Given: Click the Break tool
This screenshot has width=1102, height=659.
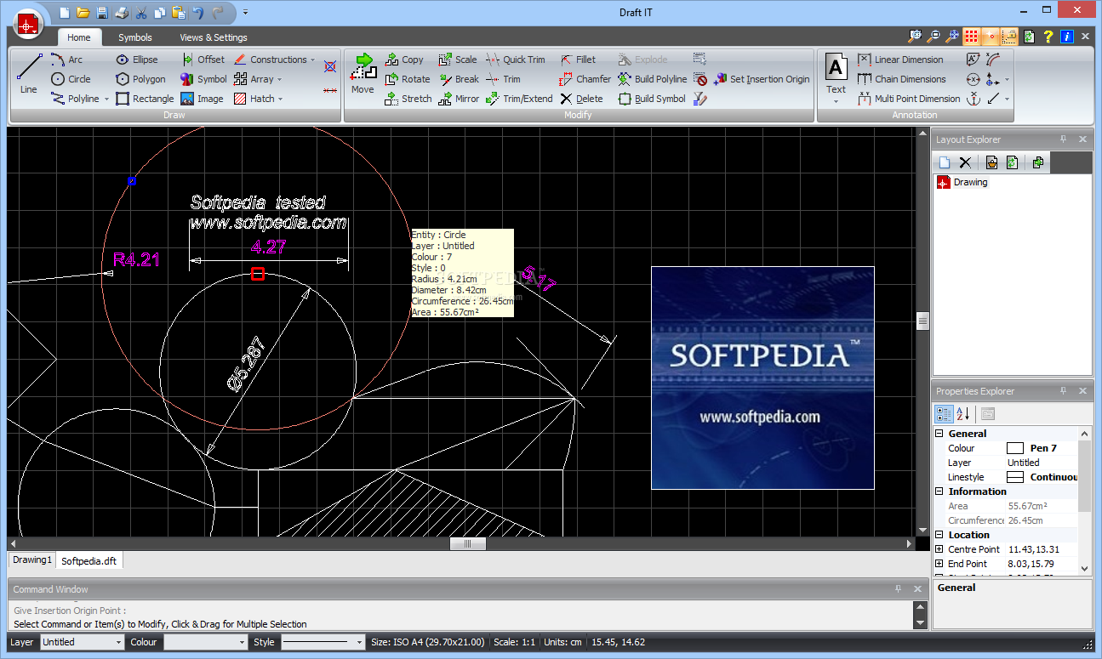Looking at the screenshot, I should coord(459,79).
